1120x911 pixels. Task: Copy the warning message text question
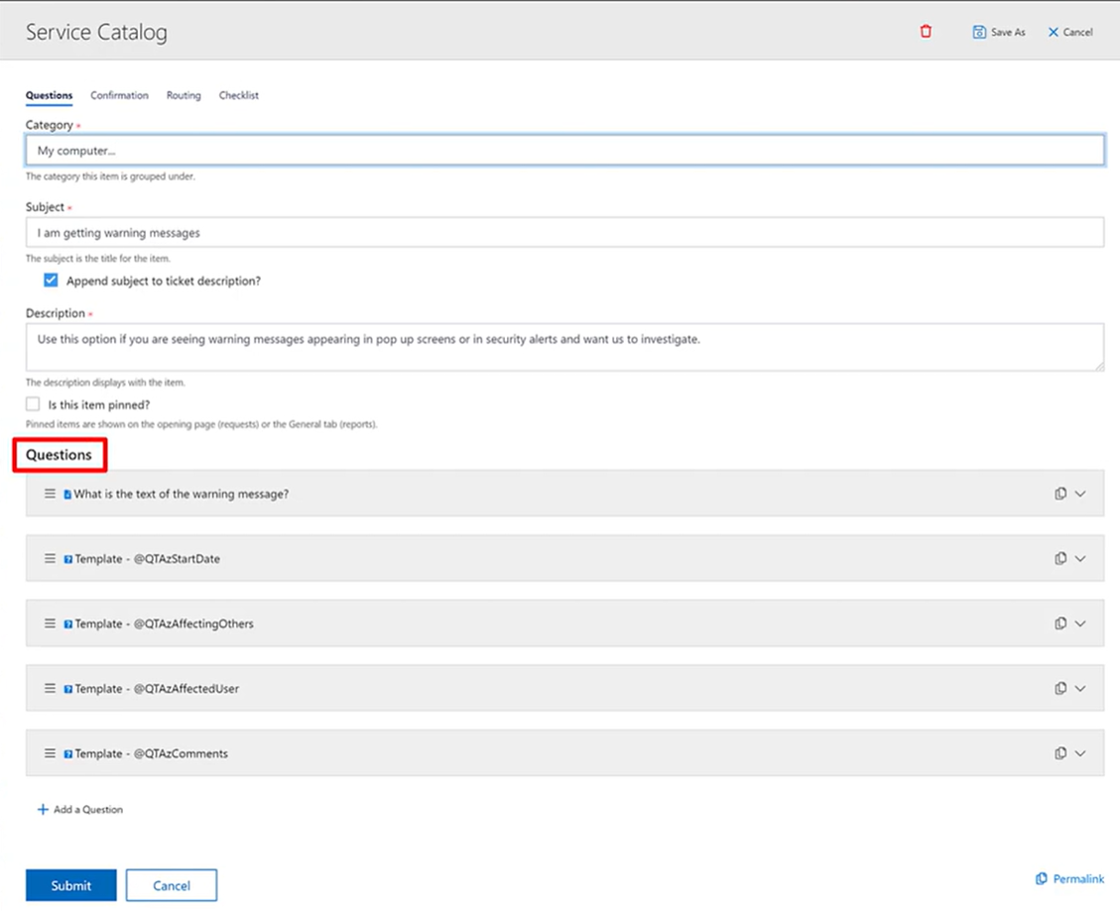tap(1060, 494)
